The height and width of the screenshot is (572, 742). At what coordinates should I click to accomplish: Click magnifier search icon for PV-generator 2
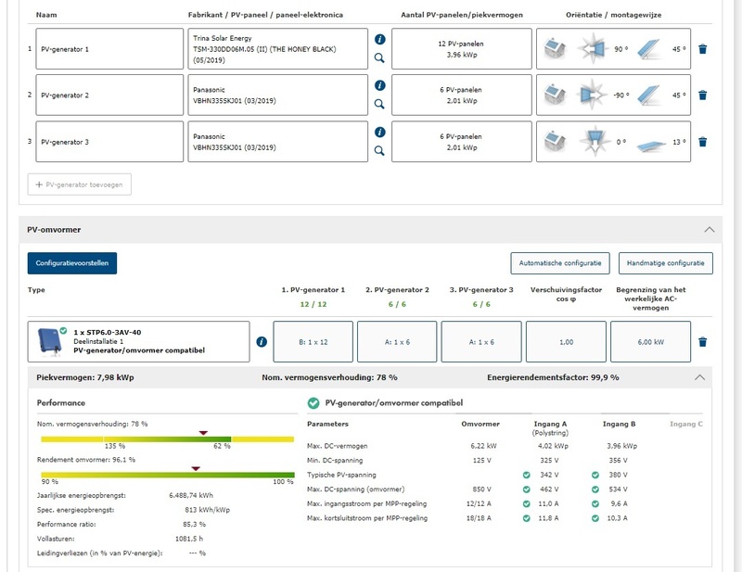click(x=379, y=104)
